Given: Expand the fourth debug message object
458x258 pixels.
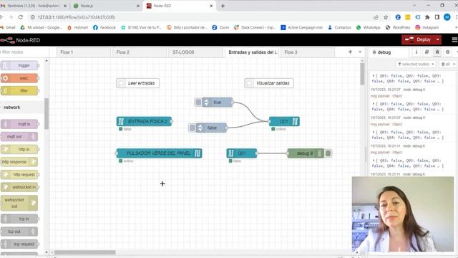Looking at the screenshot, I should 374,161.
